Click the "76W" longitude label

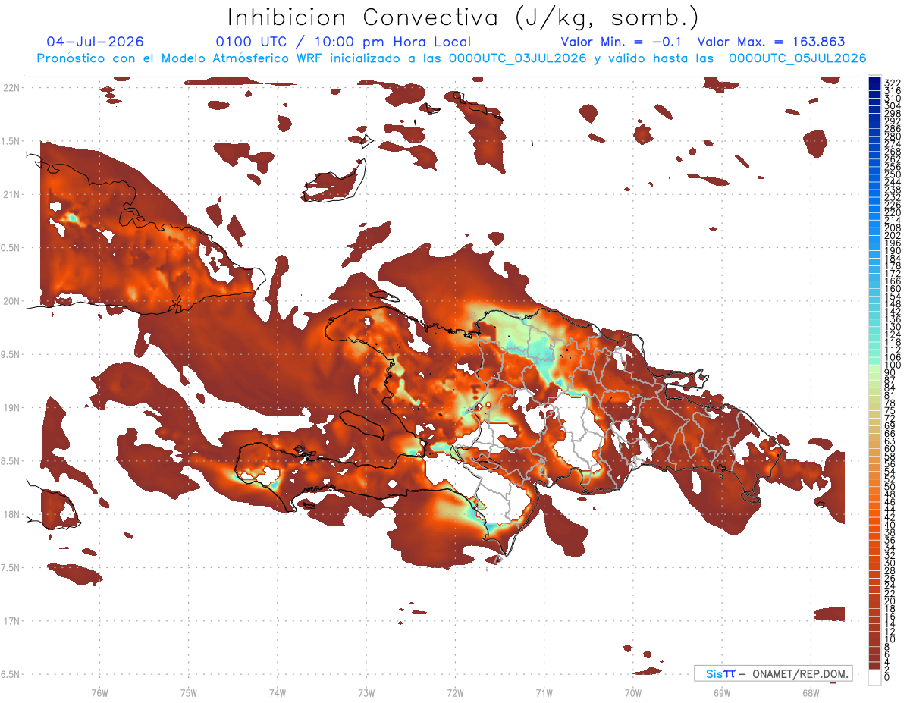click(99, 692)
